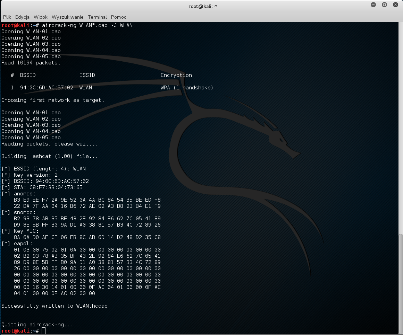Click the terminal vertical scrollbar thumb
This screenshot has height=335, width=403.
pyautogui.click(x=401, y=284)
